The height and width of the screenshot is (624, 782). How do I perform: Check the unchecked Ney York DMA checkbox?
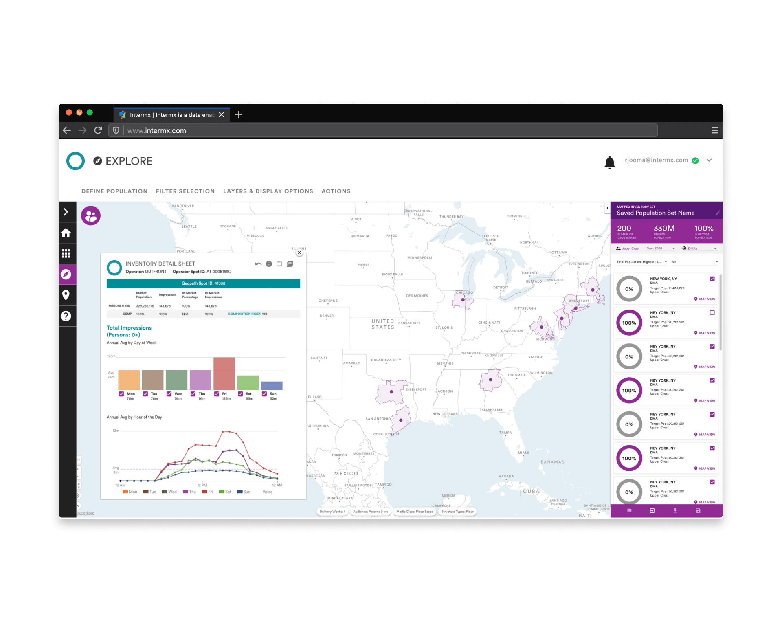point(712,313)
